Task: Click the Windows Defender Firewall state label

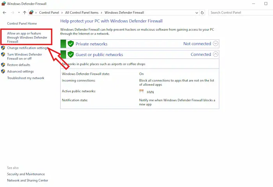Action: click(86, 74)
